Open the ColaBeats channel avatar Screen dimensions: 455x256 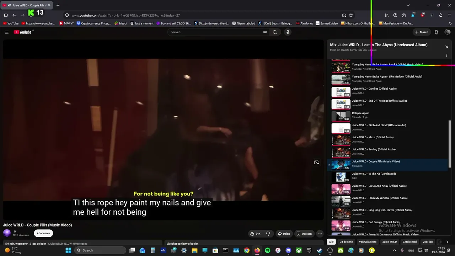[x=7, y=233]
